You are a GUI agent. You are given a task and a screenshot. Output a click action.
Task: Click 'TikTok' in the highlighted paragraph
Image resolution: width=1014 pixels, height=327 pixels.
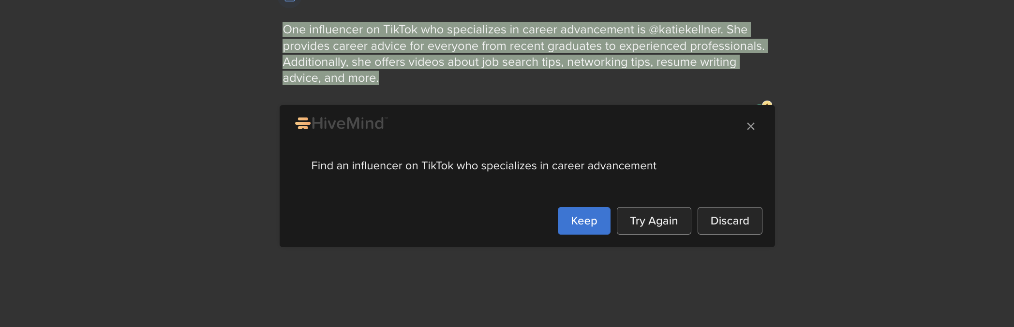pos(400,30)
